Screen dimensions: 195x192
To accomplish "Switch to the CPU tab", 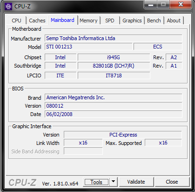I will [16, 21].
